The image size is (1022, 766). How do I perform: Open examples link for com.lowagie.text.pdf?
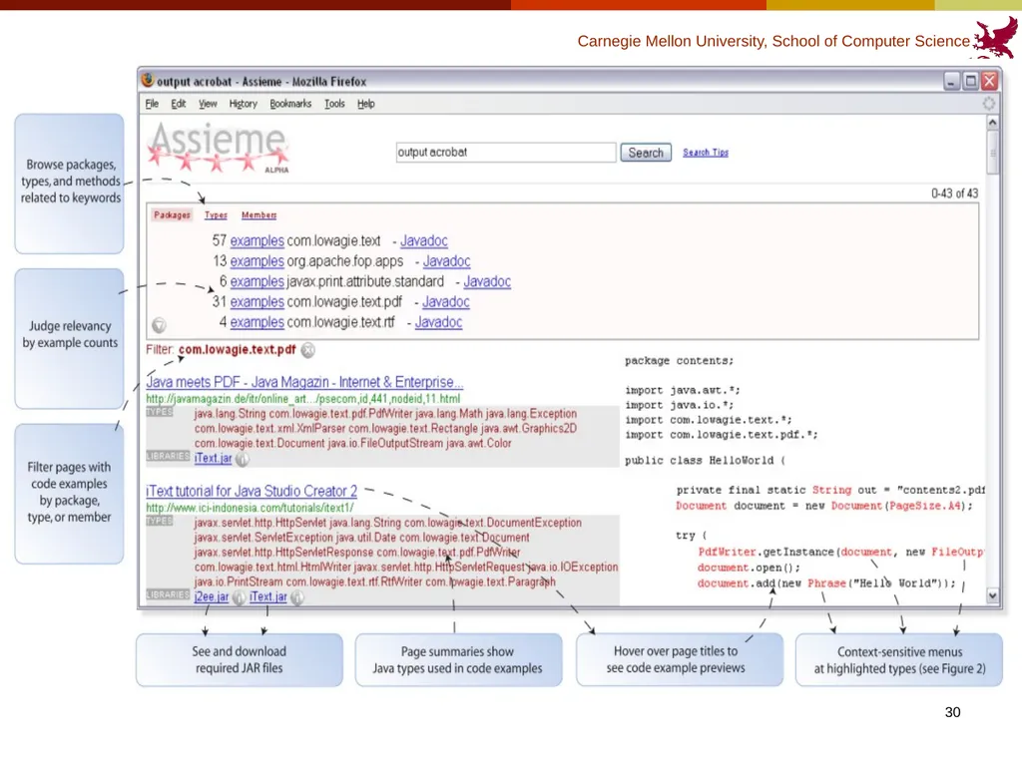click(x=256, y=301)
